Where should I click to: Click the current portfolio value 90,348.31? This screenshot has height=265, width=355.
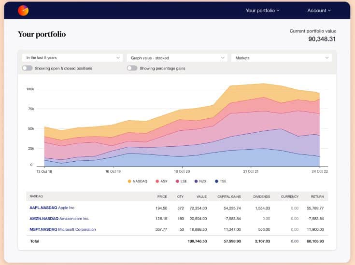tap(322, 39)
